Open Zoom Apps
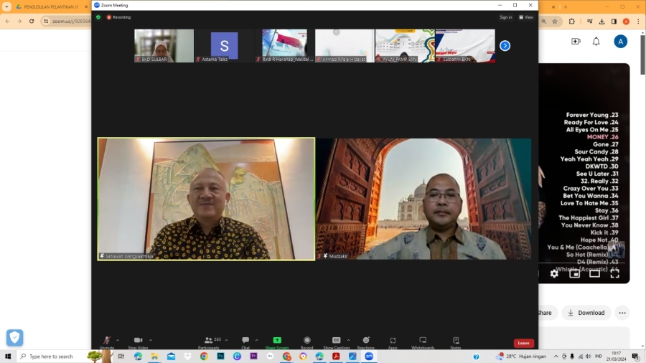The image size is (646, 363). [393, 341]
